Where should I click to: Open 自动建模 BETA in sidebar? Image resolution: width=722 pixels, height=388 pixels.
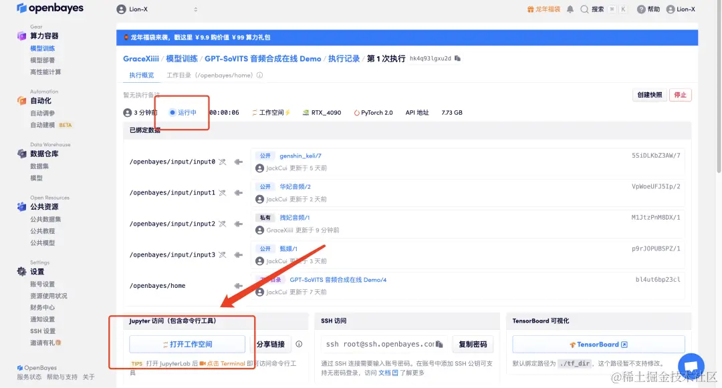click(x=51, y=125)
